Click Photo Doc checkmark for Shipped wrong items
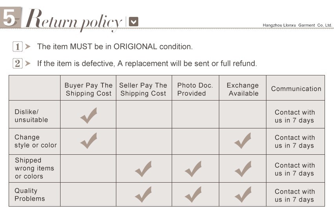This screenshot has height=216, width=334. tap(193, 168)
